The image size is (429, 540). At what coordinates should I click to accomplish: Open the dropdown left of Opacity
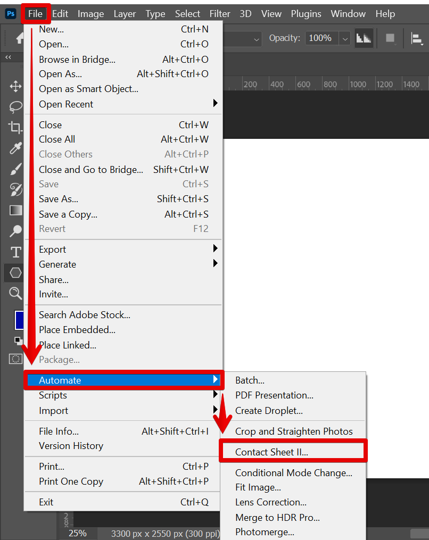point(256,39)
